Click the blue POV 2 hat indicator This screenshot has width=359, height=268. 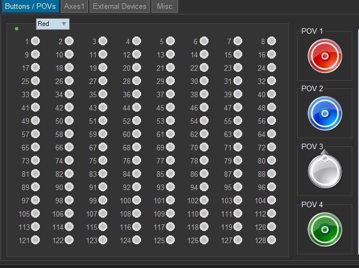[325, 113]
